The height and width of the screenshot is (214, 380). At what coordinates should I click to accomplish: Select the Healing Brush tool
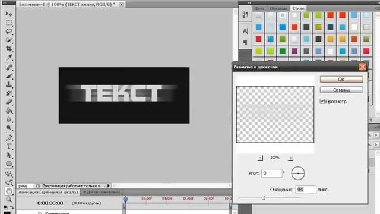pos(9,67)
